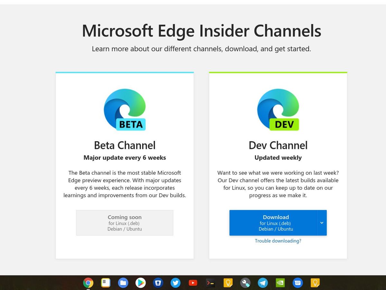Screen dimensions: 386x290
Task: Open the file manager folder icon
Action: click(123, 283)
